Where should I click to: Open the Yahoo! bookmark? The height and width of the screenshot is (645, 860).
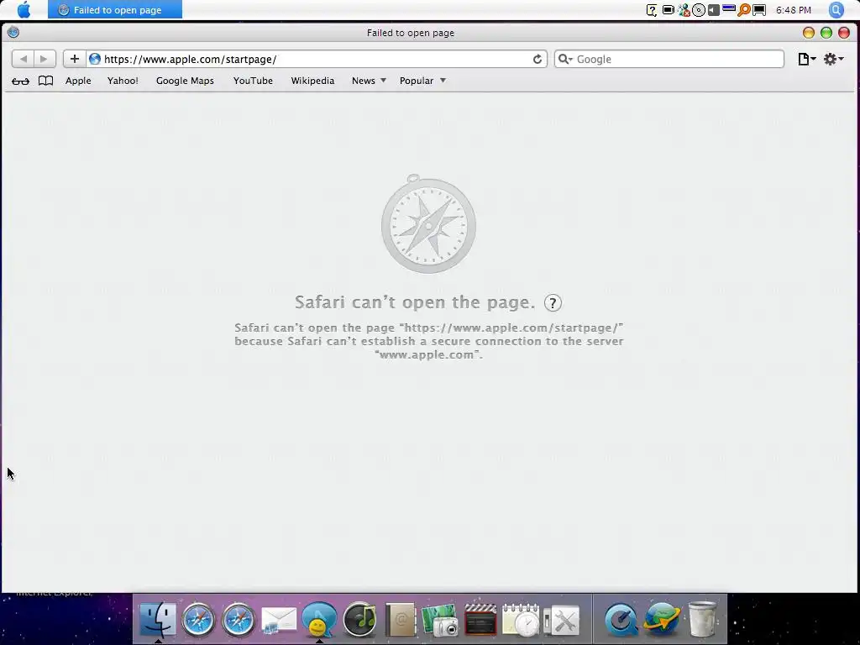coord(123,81)
